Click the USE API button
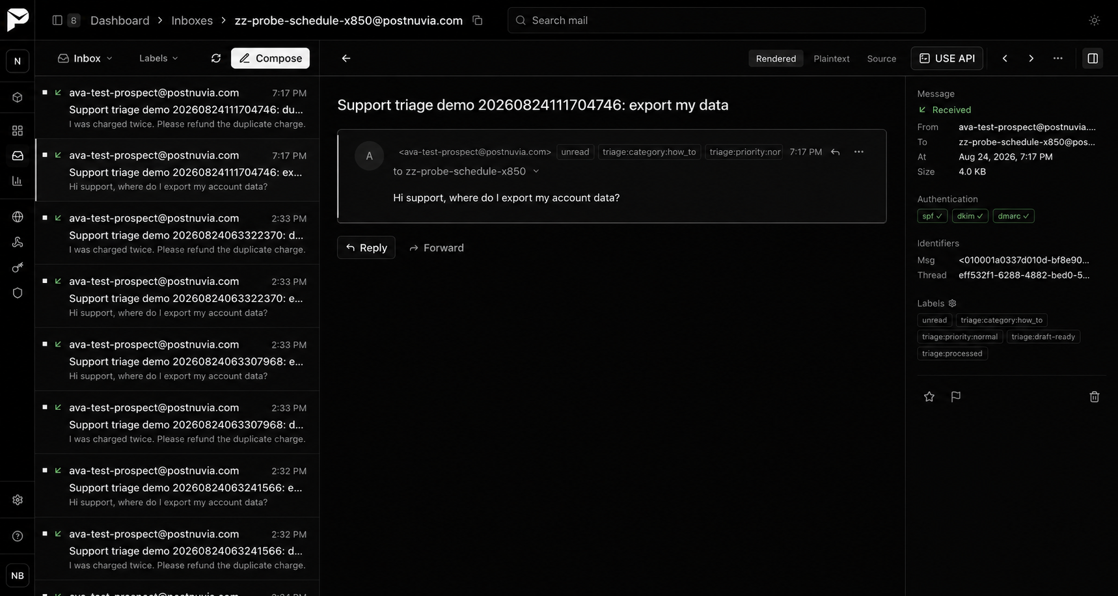 [x=947, y=58]
